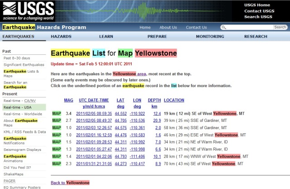
Task: Select the HAZARDS tab
Action: pos(61,36)
